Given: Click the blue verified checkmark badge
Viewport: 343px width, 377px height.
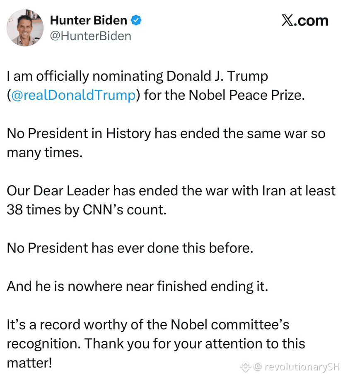Looking at the screenshot, I should [x=136, y=20].
